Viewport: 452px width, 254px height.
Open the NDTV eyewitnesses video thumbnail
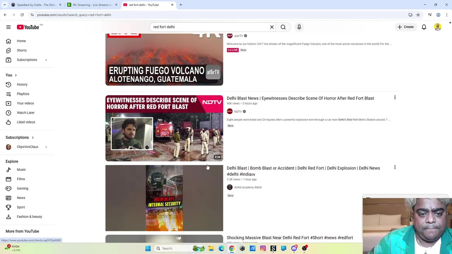click(x=164, y=128)
